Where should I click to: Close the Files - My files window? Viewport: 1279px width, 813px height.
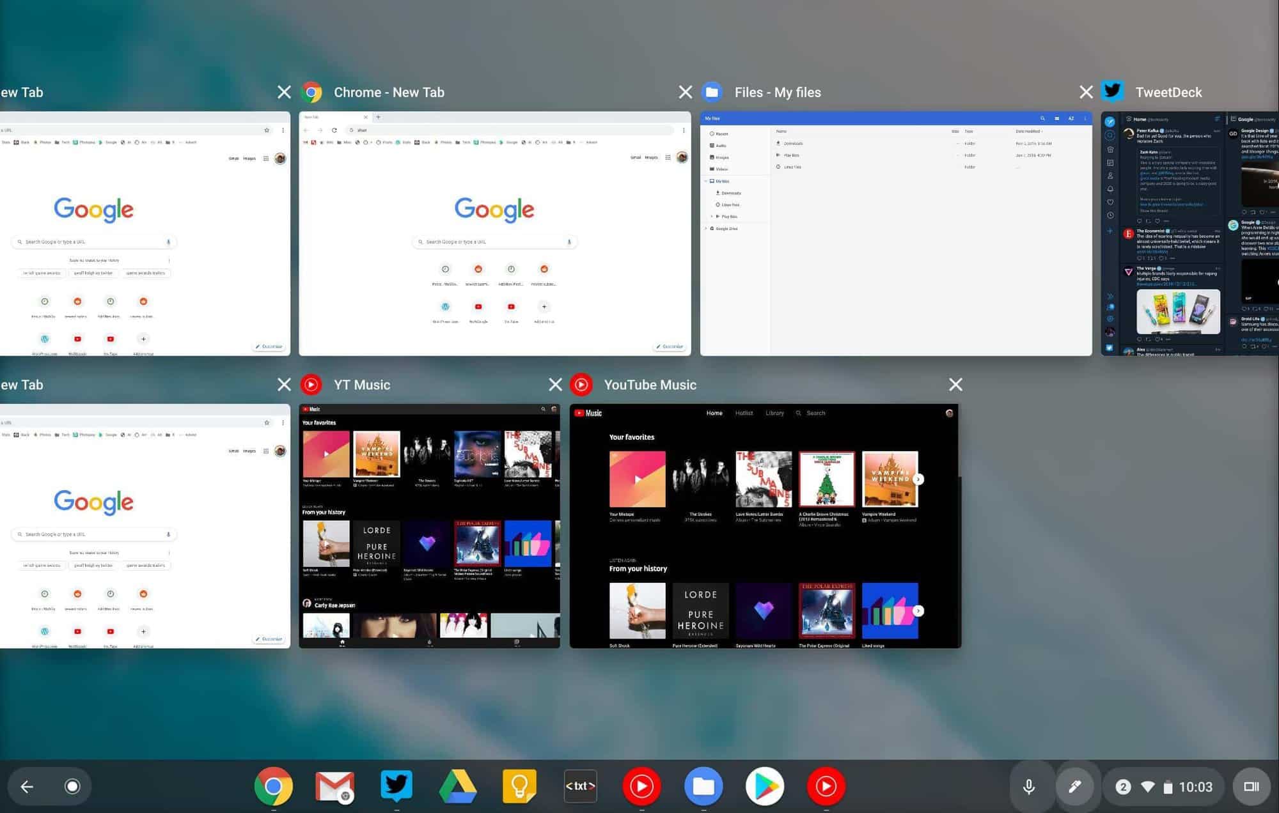(x=1086, y=92)
